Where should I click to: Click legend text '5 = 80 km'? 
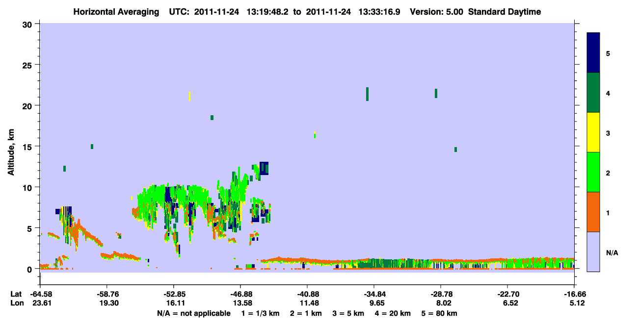click(440, 313)
